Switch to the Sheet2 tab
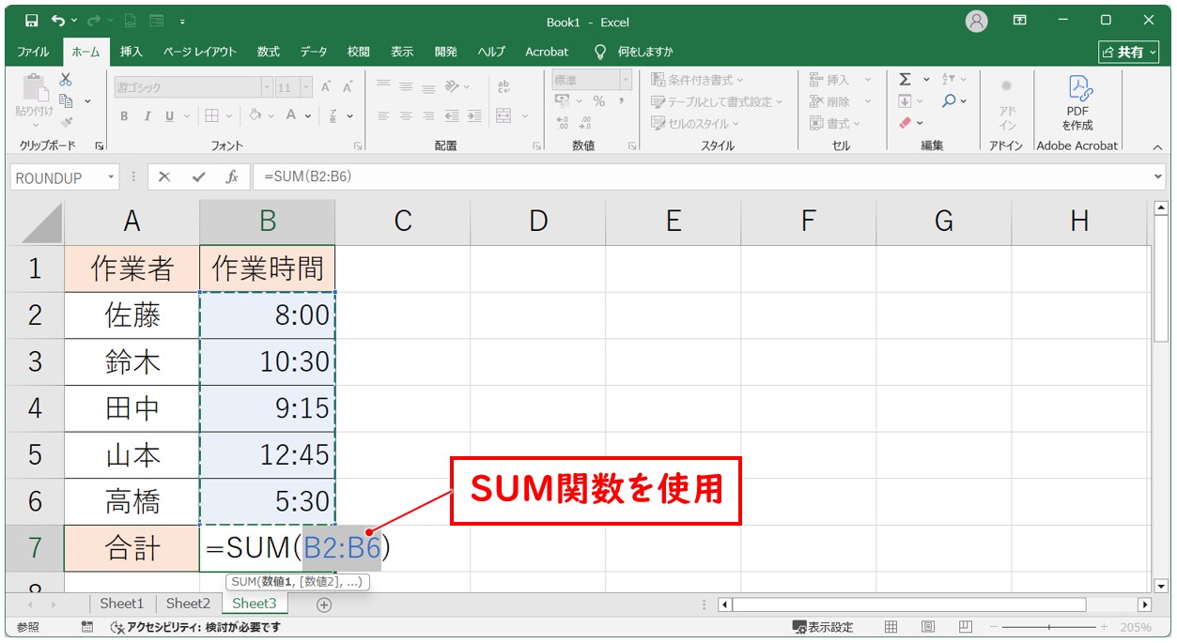 click(x=189, y=604)
